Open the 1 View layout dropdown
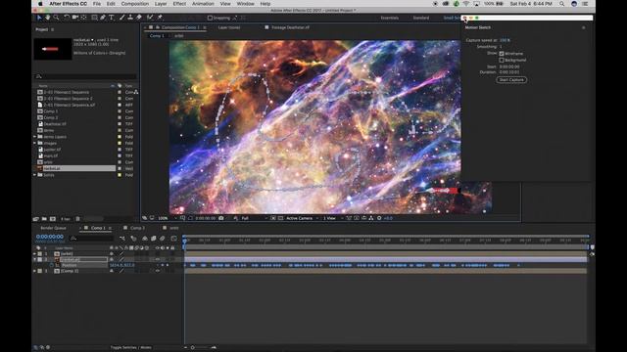 [x=333, y=218]
